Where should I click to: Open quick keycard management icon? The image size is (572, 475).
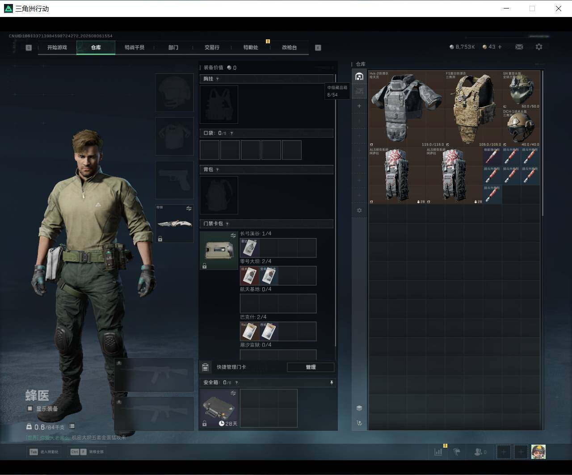pos(205,367)
